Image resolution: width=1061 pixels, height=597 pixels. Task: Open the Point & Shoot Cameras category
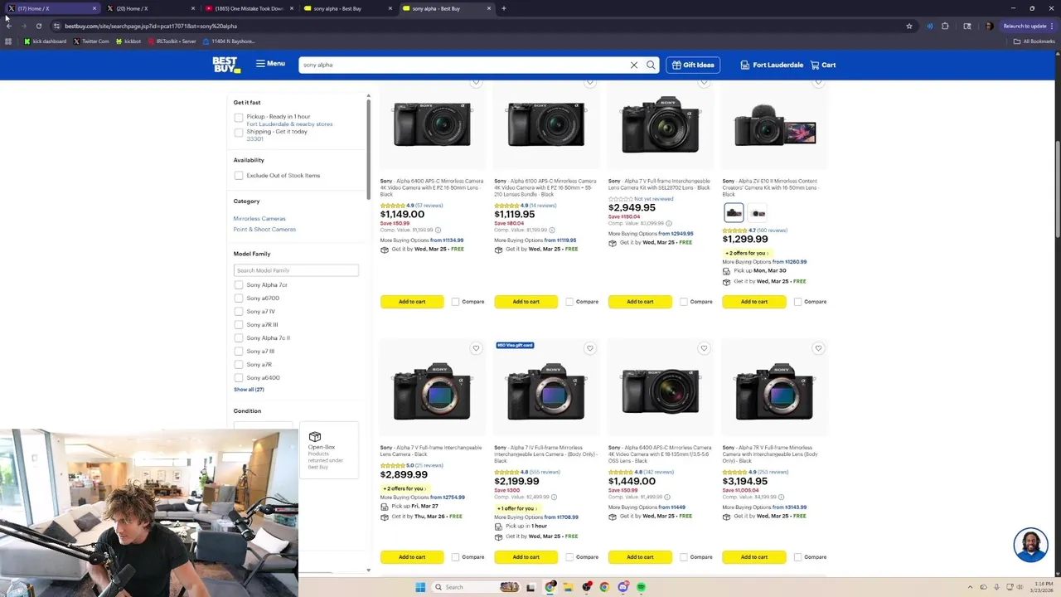coord(264,229)
